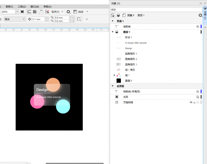Open the 帮助 menu

point(47,6)
